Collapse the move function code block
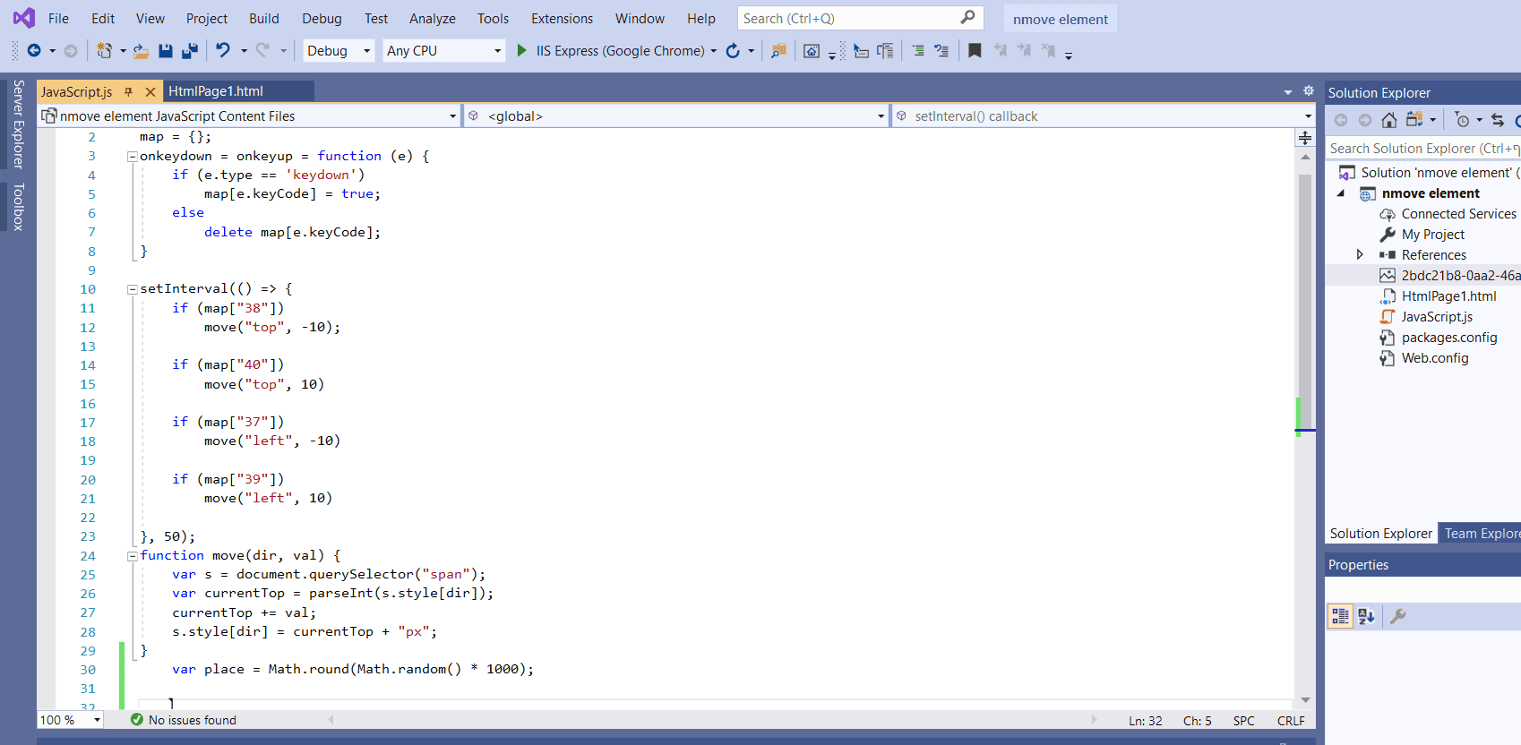This screenshot has height=745, width=1521. (x=133, y=556)
